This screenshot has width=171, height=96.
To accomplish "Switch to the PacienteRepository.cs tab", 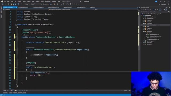I will (23, 7).
